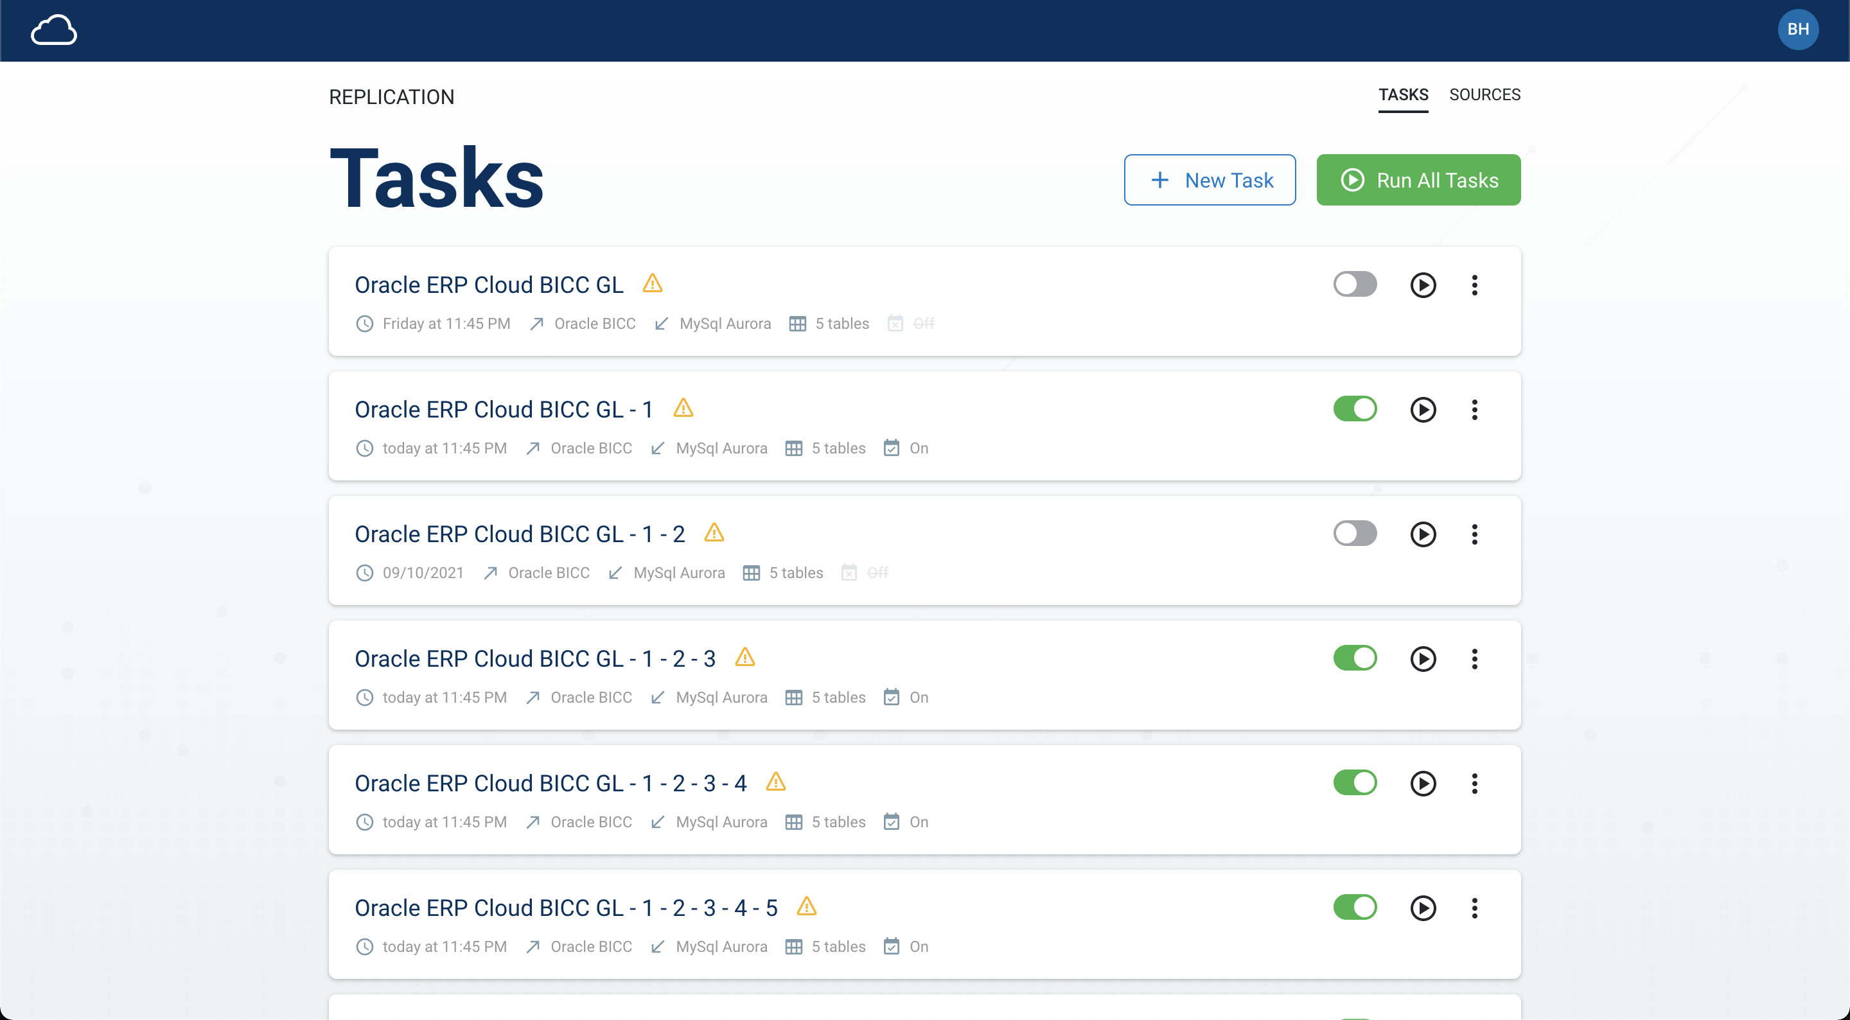Enable the Oracle ERP Cloud BICC GL toggle
Image resolution: width=1850 pixels, height=1020 pixels.
[x=1355, y=285]
